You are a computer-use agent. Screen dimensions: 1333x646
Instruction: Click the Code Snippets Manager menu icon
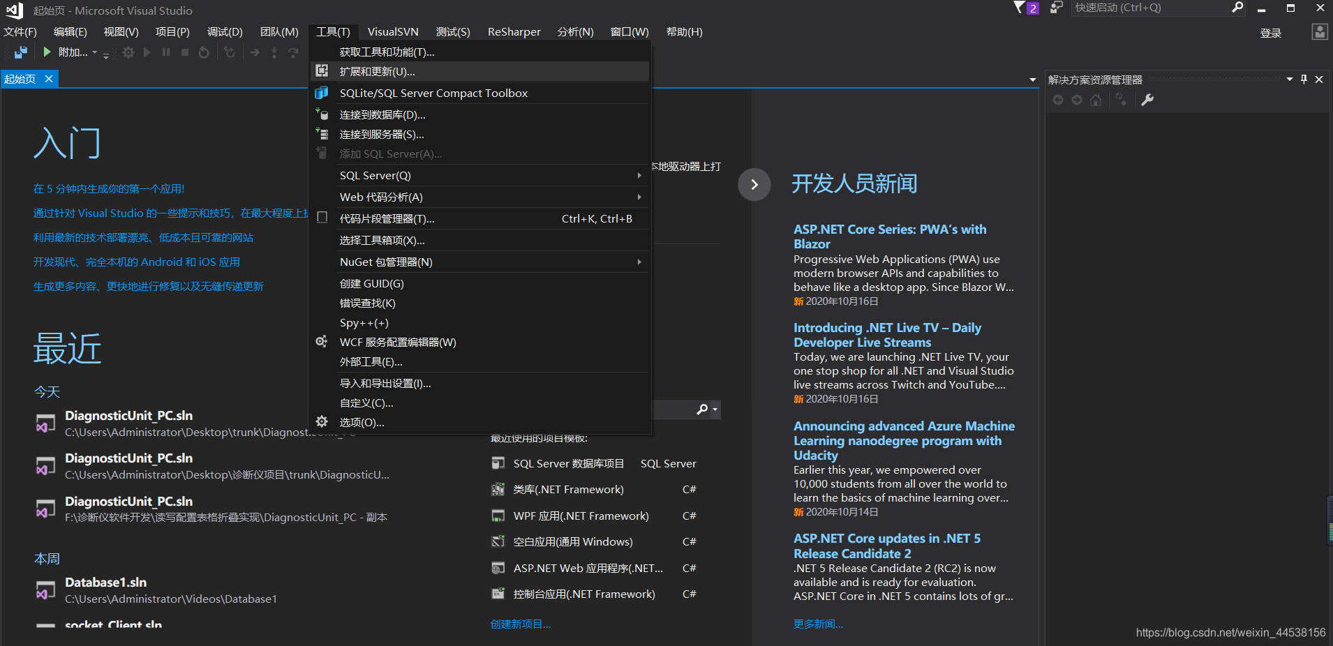point(322,218)
